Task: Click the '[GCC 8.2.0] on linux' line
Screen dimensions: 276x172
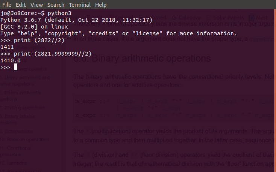Action: [34, 27]
